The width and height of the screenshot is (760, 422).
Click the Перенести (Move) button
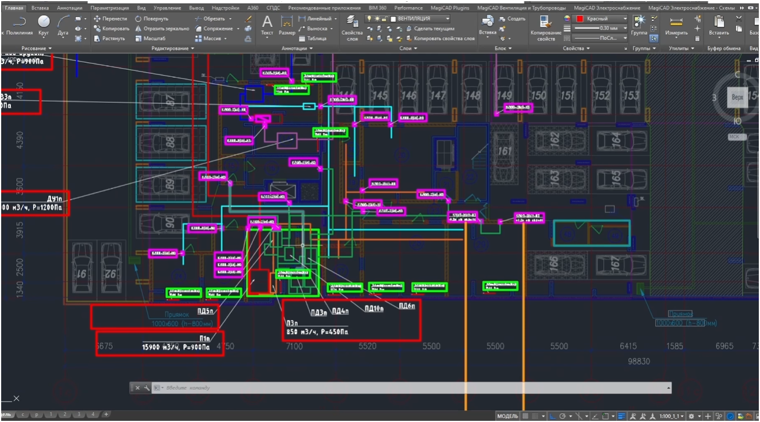point(111,19)
